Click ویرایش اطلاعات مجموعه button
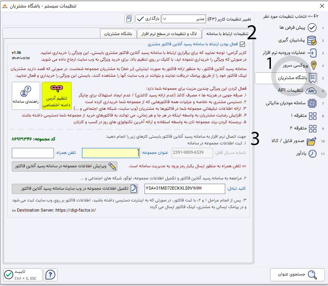The width and height of the screenshot is (328, 286). (x=65, y=166)
